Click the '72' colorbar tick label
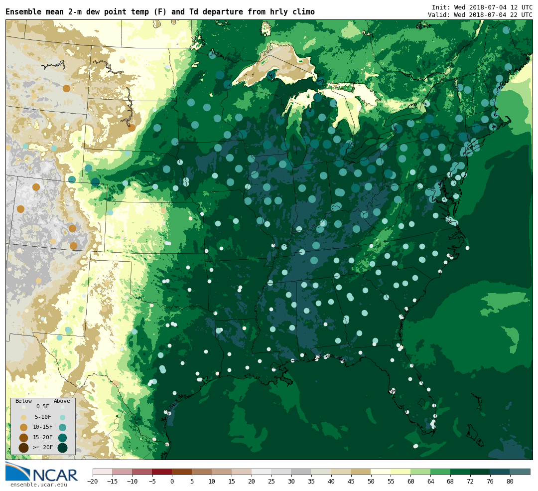Screen dimensions: 538x491 470,482
